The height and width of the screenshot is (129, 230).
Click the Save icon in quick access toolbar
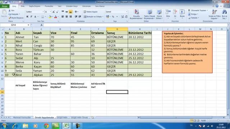pos(6,2)
